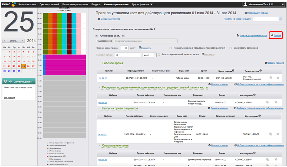The width and height of the screenshot is (287, 167).
Task: Click the dark red column in schedule
Action: (69, 34)
